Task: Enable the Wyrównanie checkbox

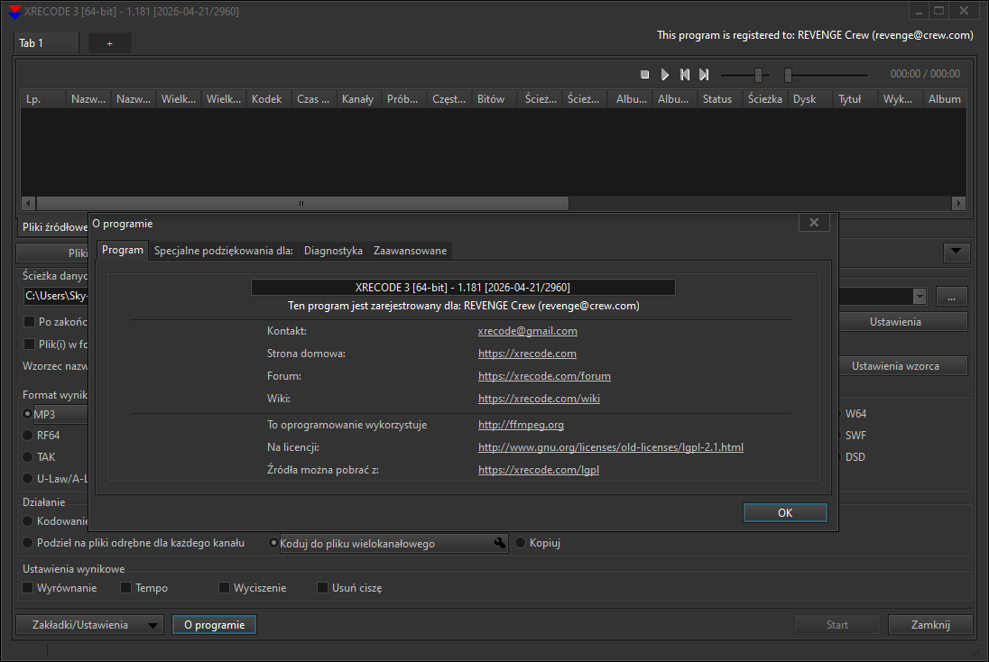Action: tap(28, 588)
